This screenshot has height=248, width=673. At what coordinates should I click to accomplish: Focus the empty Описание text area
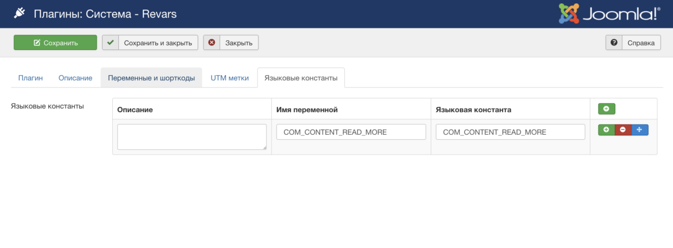pos(191,136)
